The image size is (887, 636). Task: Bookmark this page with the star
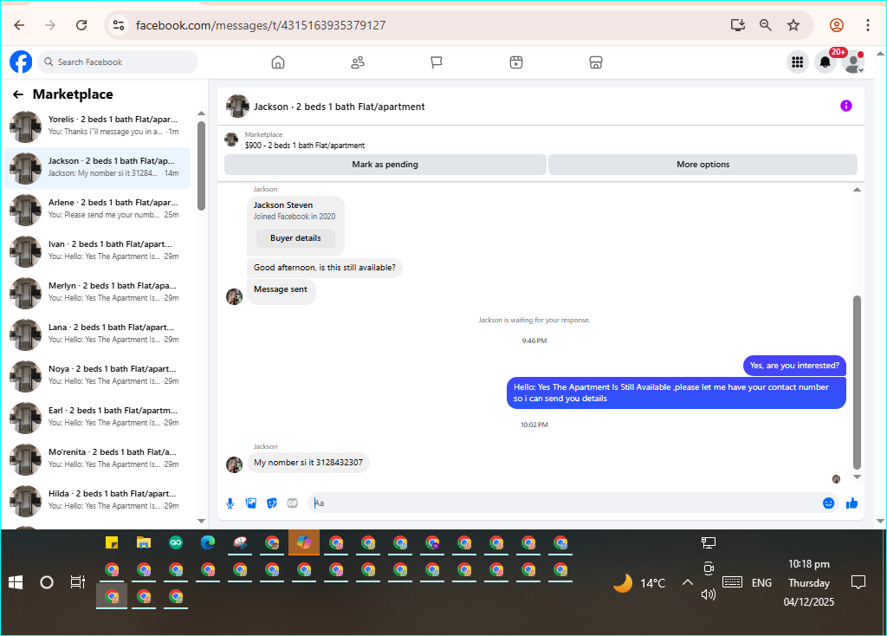click(x=793, y=25)
